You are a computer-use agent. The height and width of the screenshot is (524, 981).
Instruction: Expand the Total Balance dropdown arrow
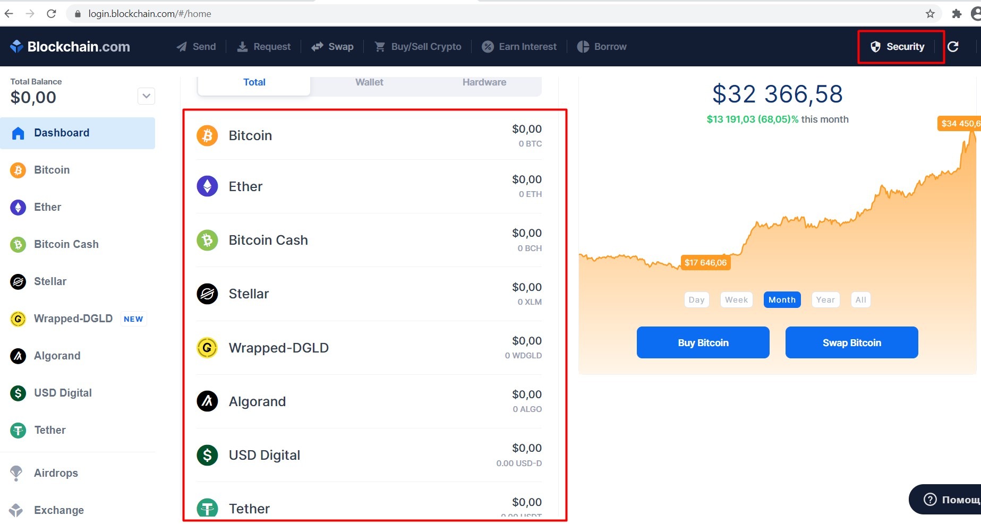146,96
